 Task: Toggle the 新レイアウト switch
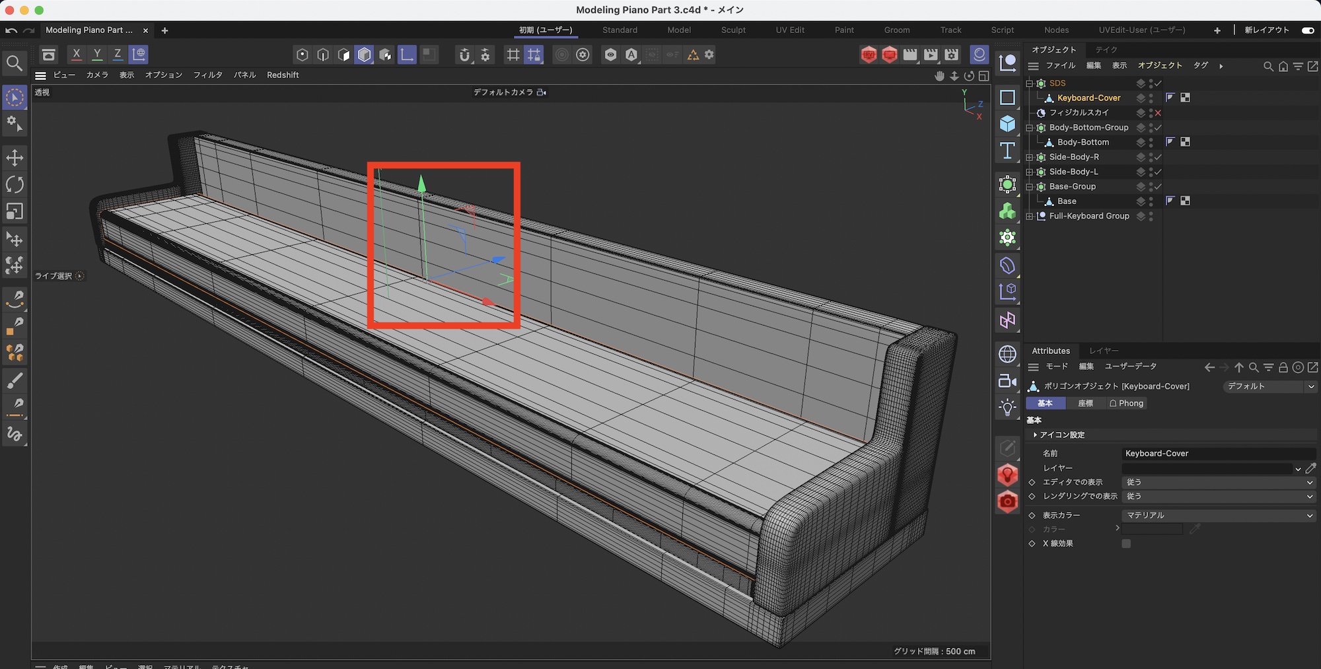click(x=1307, y=30)
